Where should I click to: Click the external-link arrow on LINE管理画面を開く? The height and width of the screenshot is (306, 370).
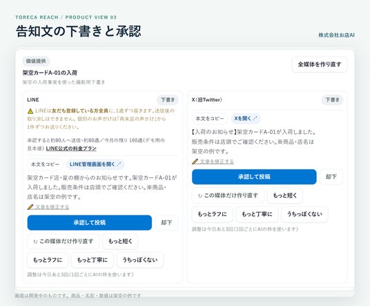(119, 164)
